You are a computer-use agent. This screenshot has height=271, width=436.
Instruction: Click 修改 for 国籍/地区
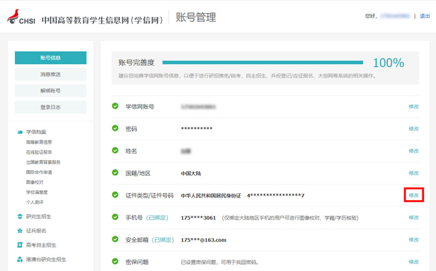click(414, 173)
